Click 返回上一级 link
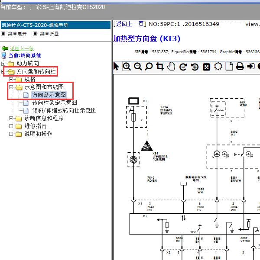This screenshot has height=260, width=260. click(x=22, y=48)
